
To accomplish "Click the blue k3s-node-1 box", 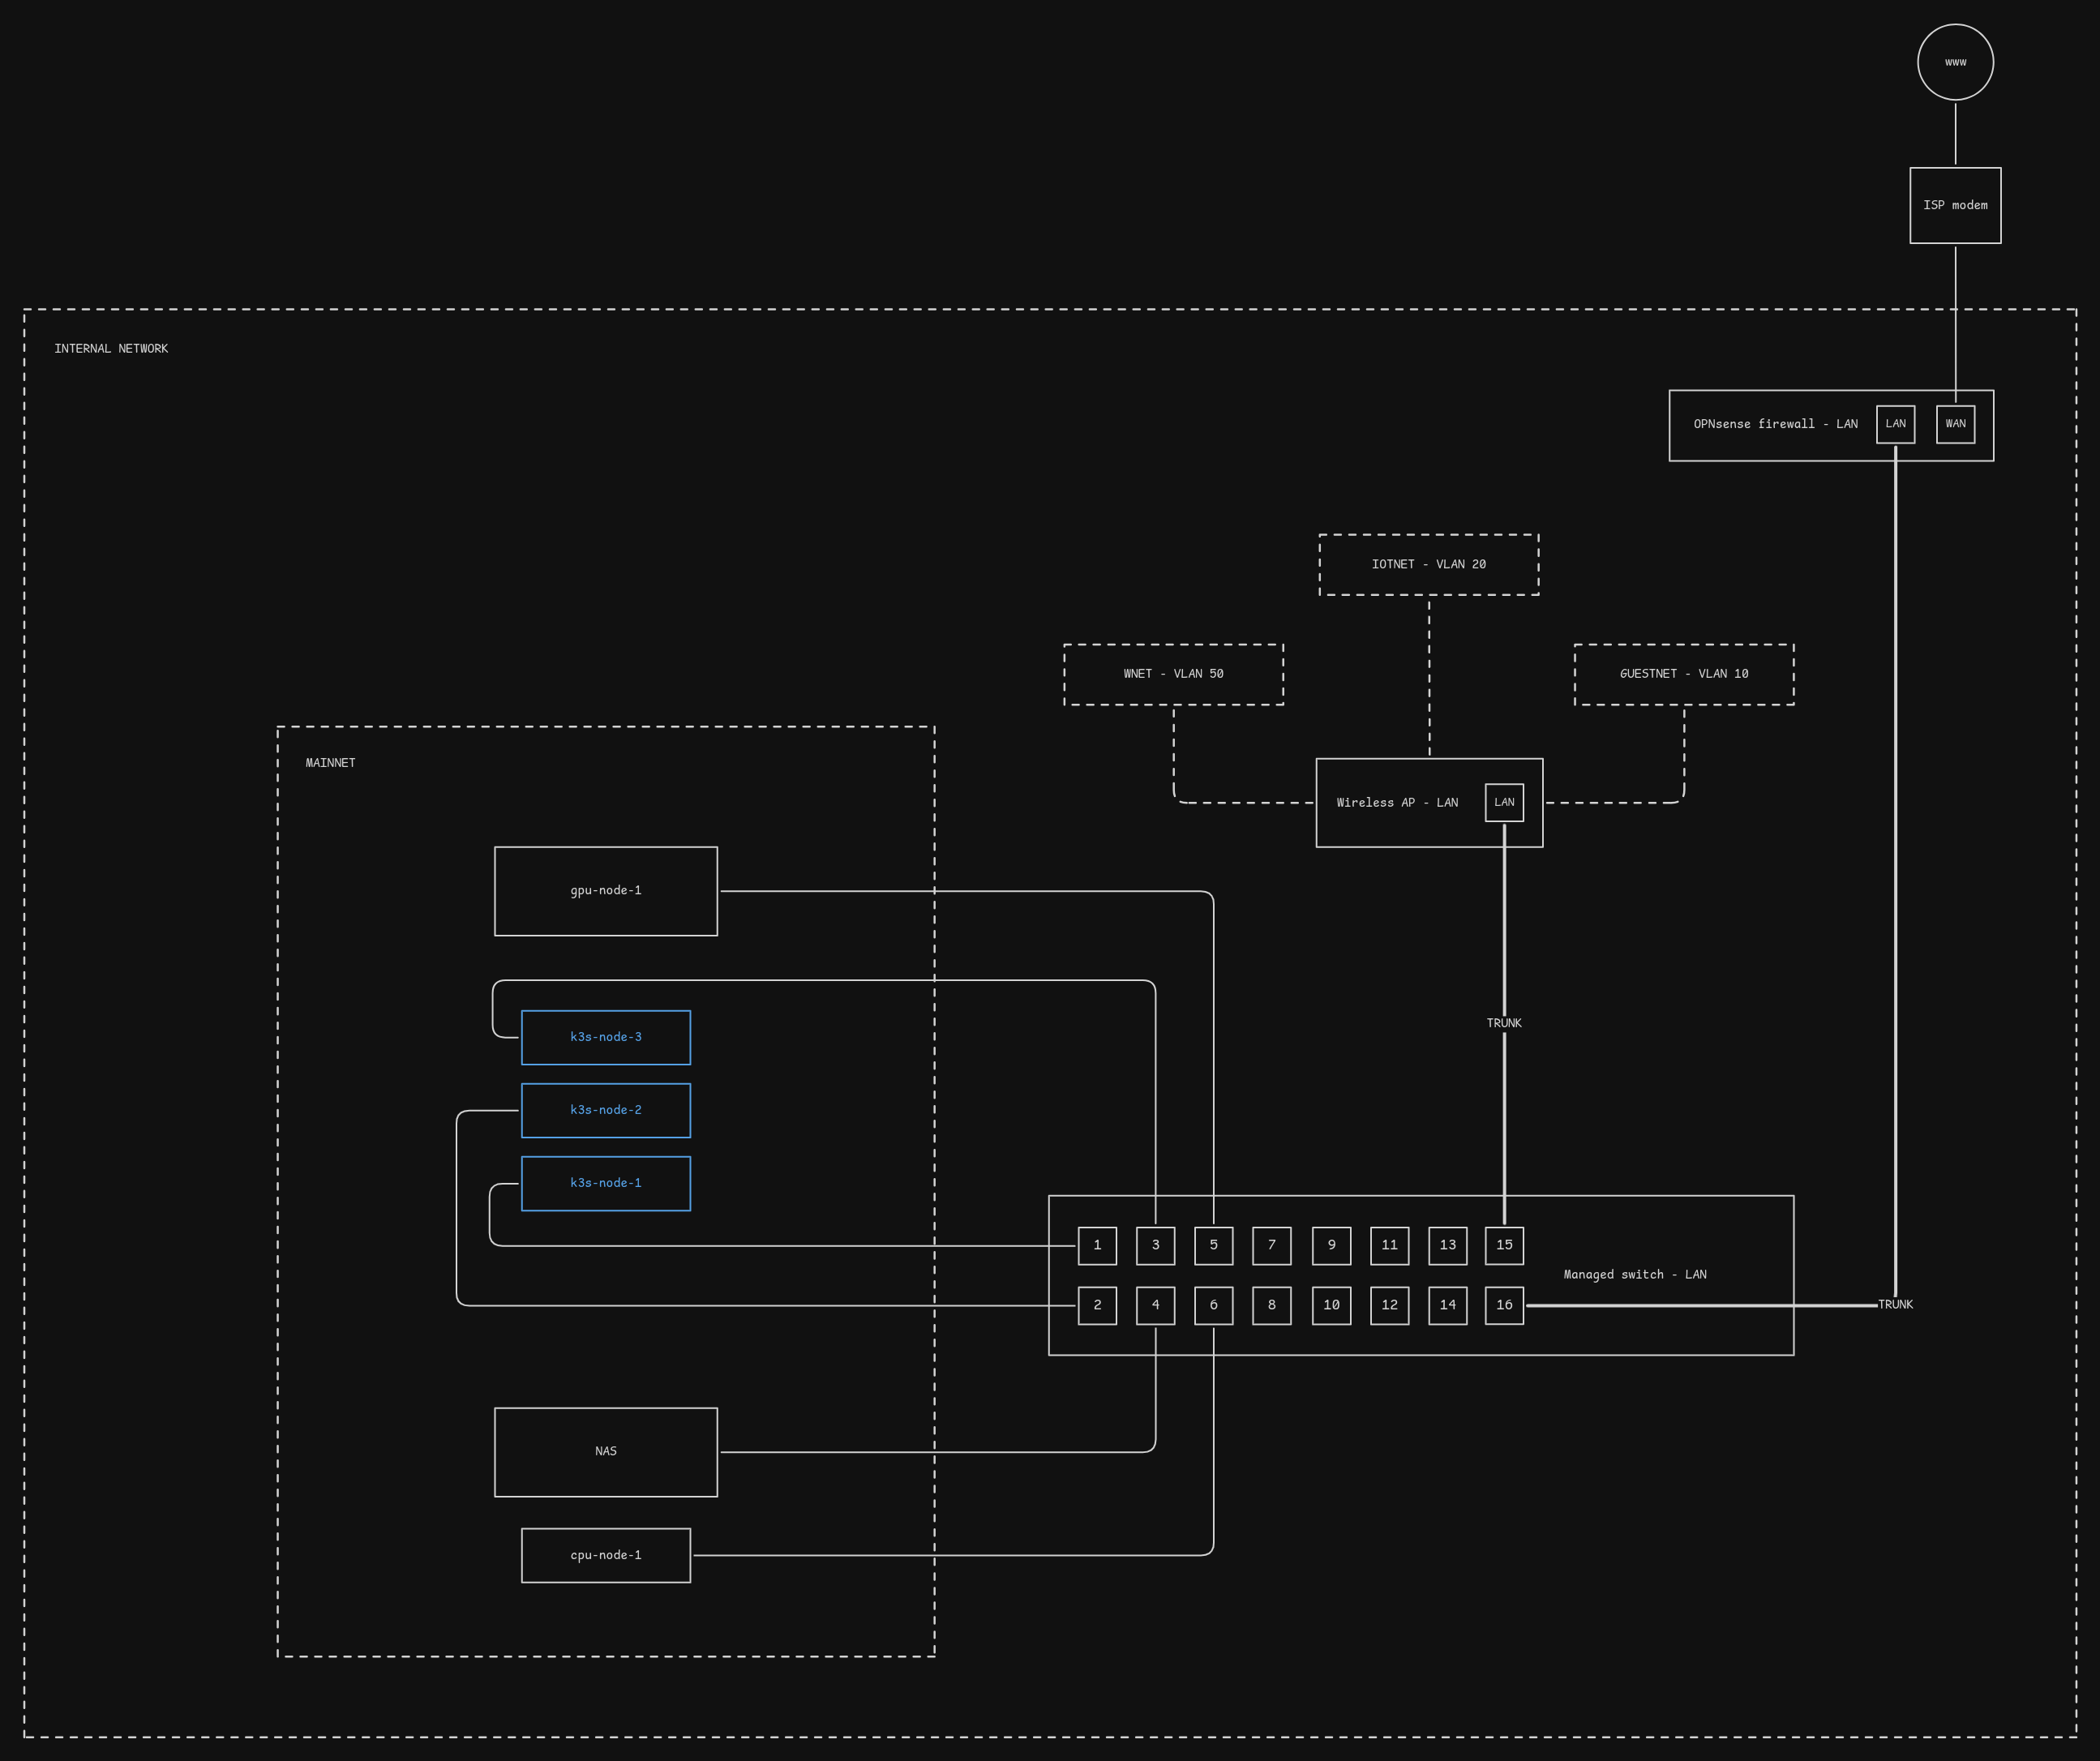I will pyautogui.click(x=605, y=1183).
